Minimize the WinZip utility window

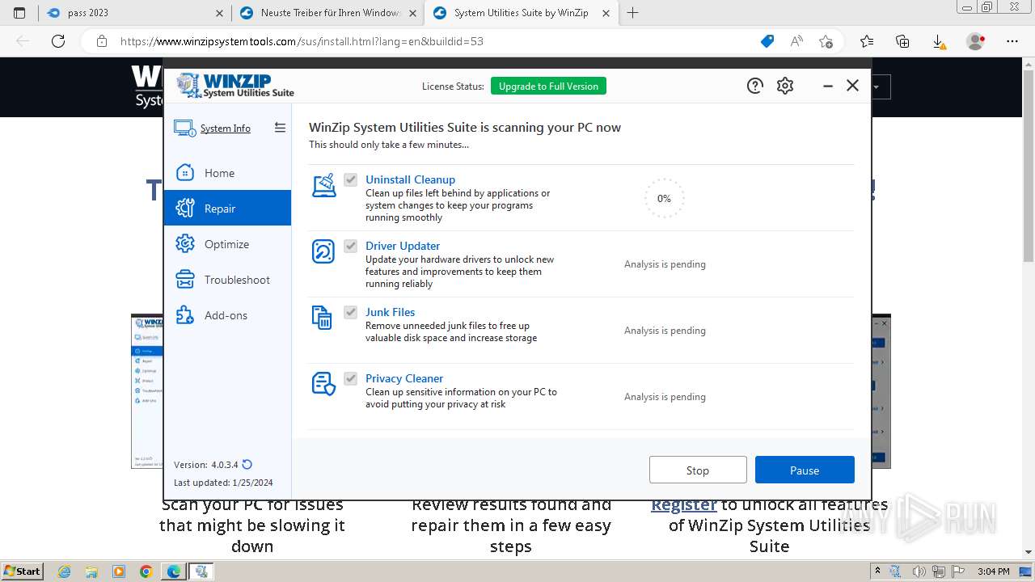click(827, 86)
